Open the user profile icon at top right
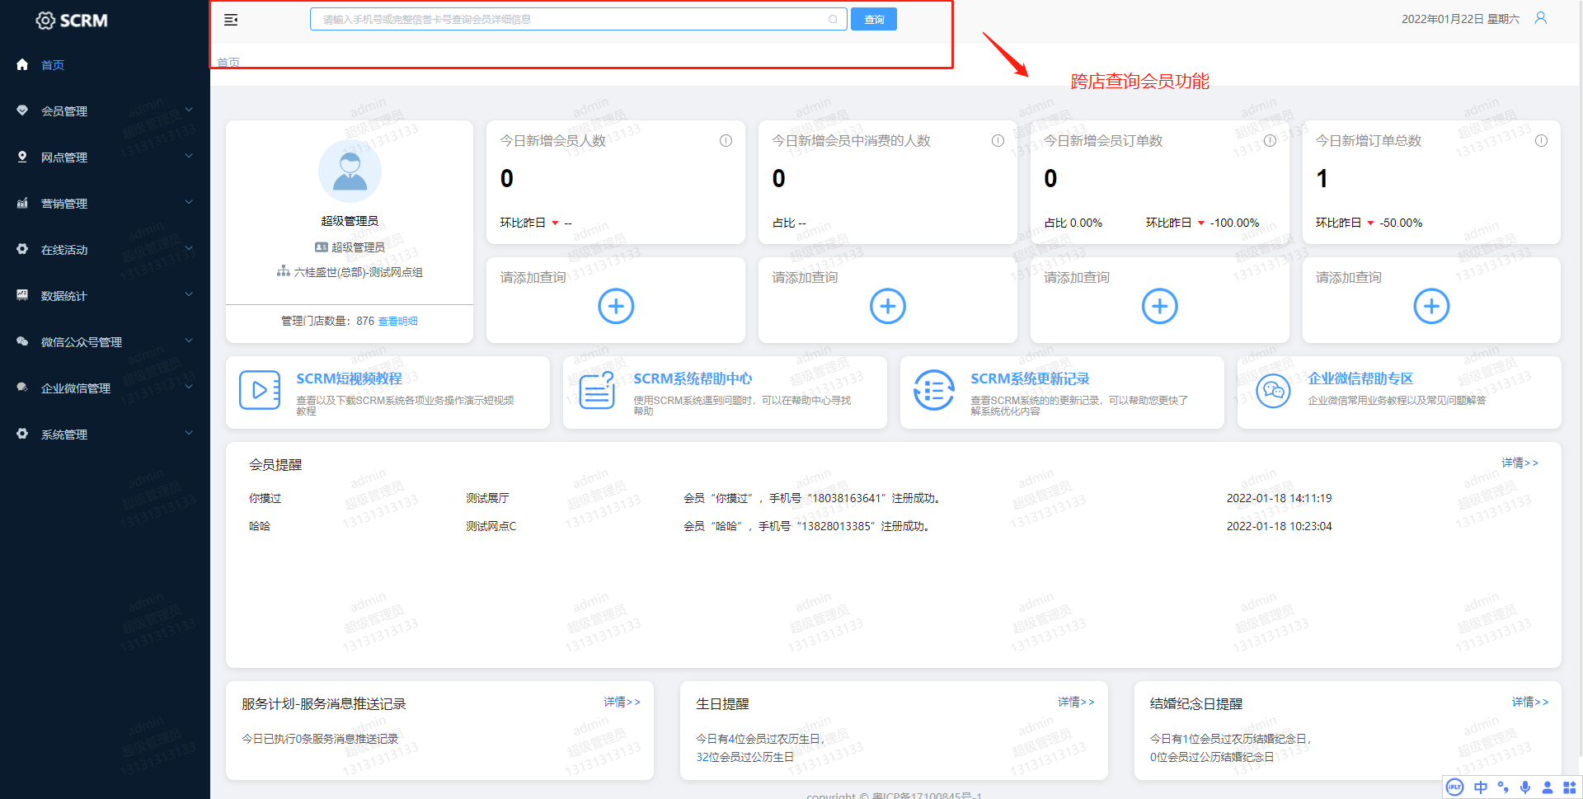Viewport: 1583px width, 799px height. pos(1540,18)
